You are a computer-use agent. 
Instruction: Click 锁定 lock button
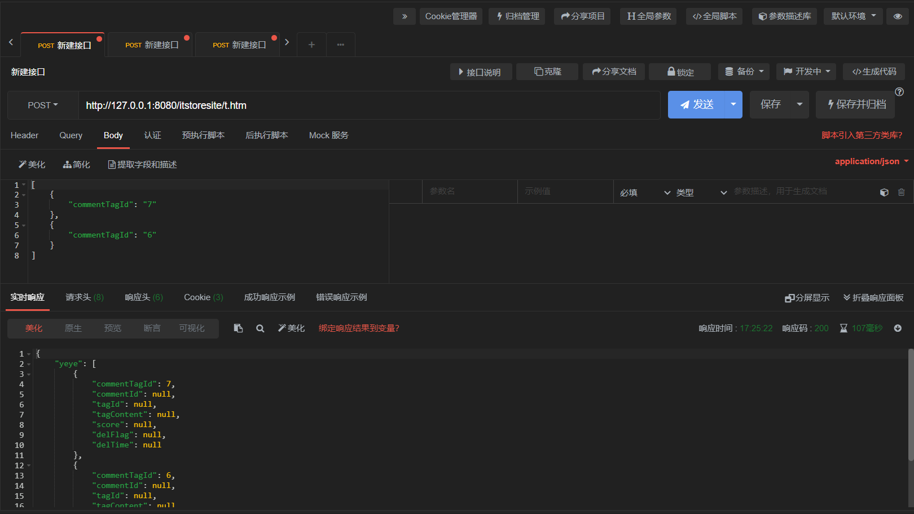(x=680, y=72)
